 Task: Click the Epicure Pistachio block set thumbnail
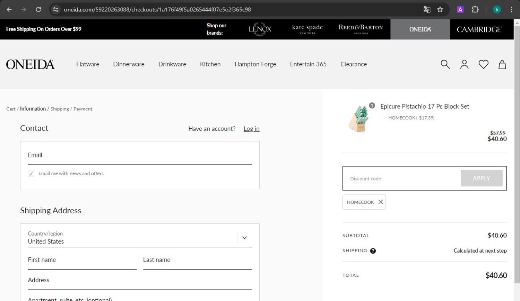(359, 119)
